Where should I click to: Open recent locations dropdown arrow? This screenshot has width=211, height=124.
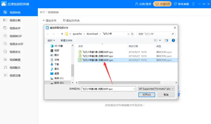coord(58,34)
